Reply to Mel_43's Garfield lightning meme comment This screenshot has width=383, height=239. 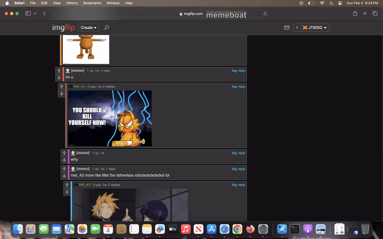[x=241, y=87]
